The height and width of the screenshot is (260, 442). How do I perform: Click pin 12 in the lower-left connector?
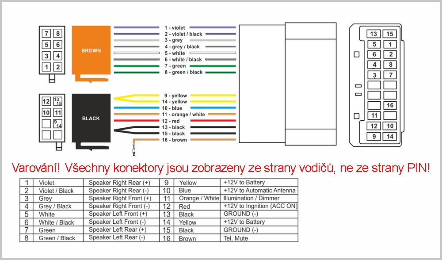pyautogui.click(x=46, y=101)
